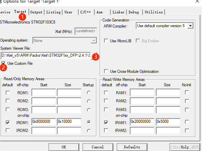
Task: Select the ROM1 Startup radio button
Action: [89, 93]
